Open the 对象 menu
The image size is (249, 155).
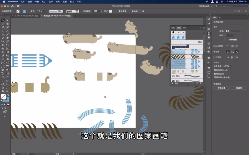coord(37,2)
